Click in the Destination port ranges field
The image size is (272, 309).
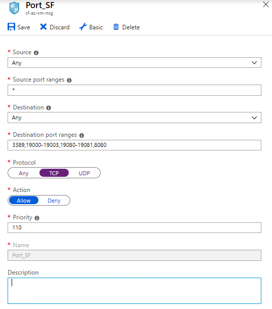[x=134, y=145]
